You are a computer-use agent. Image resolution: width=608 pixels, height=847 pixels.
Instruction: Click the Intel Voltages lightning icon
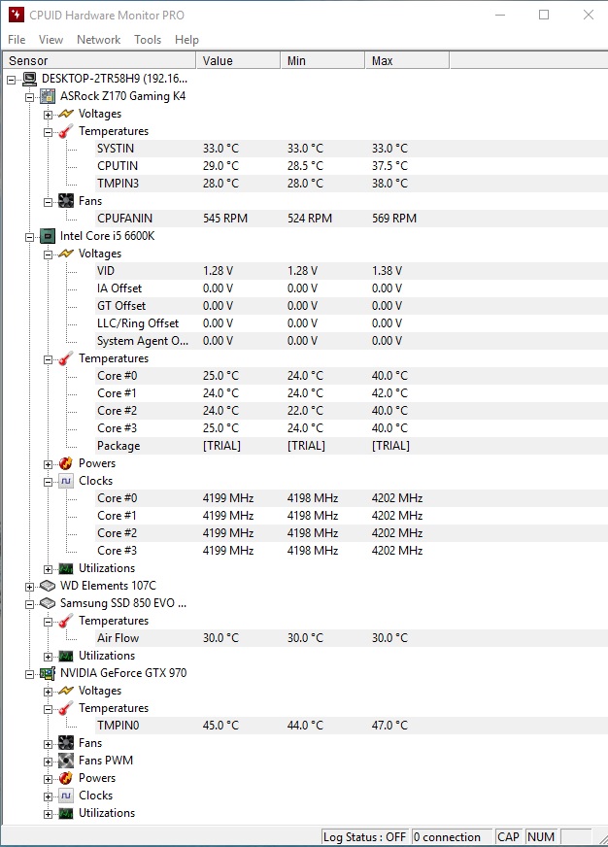(66, 254)
